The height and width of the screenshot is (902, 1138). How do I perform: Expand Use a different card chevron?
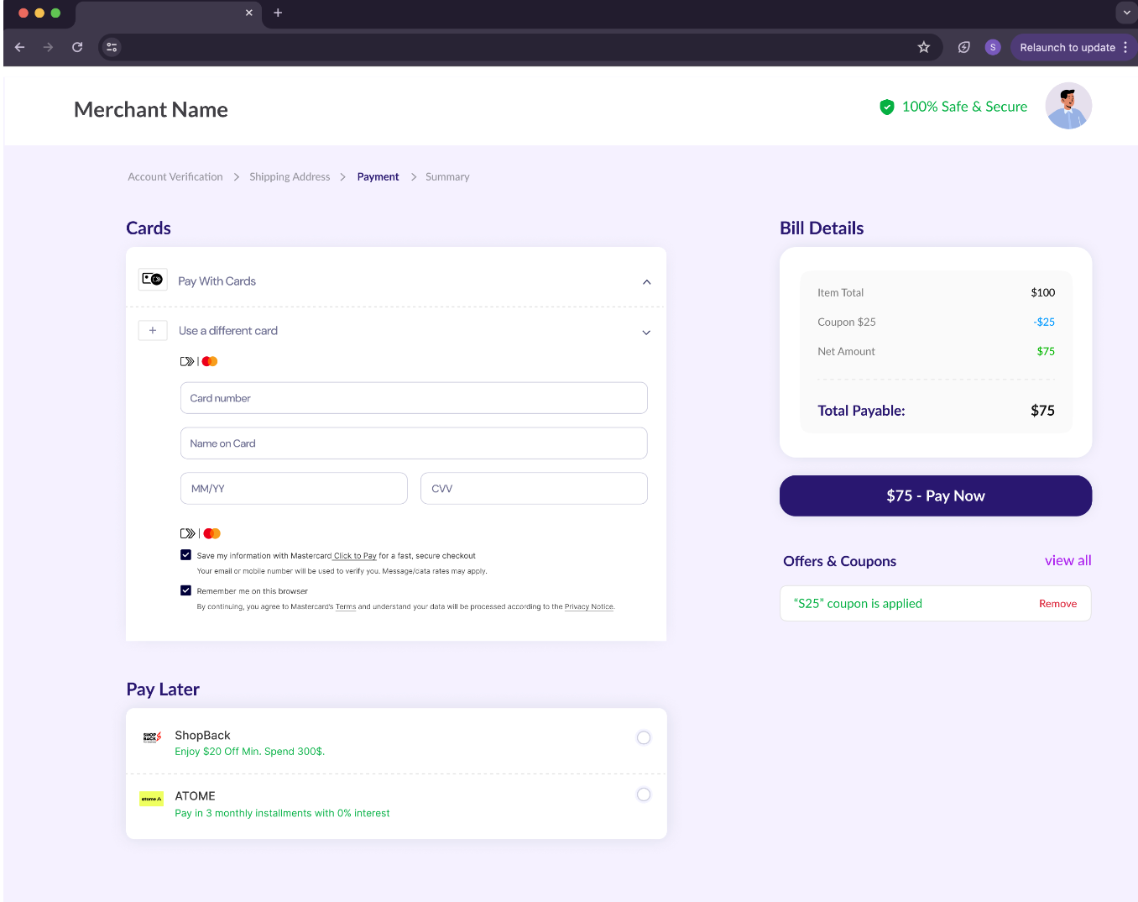tap(646, 333)
